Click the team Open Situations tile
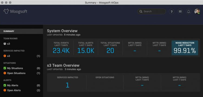This screenshot has width=203, height=97. pyautogui.click(x=105, y=82)
